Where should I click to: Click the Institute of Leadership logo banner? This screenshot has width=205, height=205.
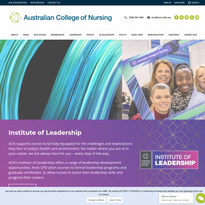click(169, 160)
